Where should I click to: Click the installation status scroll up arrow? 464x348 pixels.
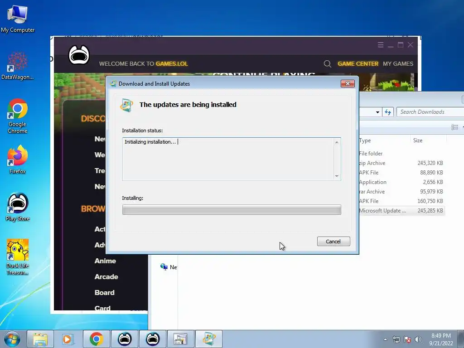pyautogui.click(x=337, y=143)
